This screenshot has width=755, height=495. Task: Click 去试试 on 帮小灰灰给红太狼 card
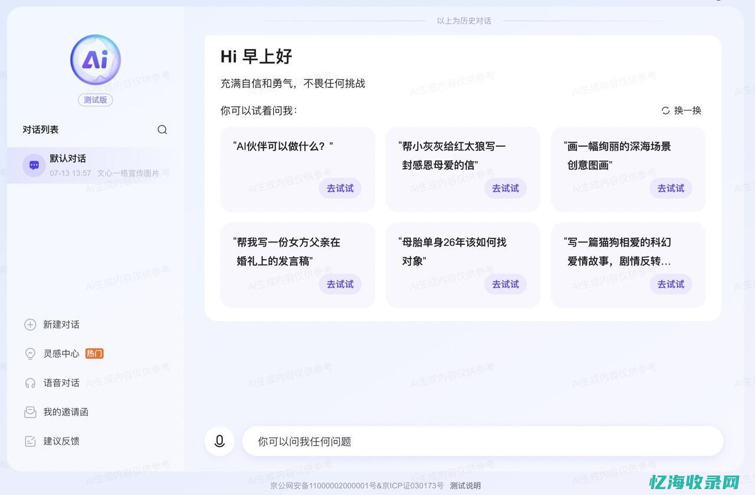[x=505, y=188]
